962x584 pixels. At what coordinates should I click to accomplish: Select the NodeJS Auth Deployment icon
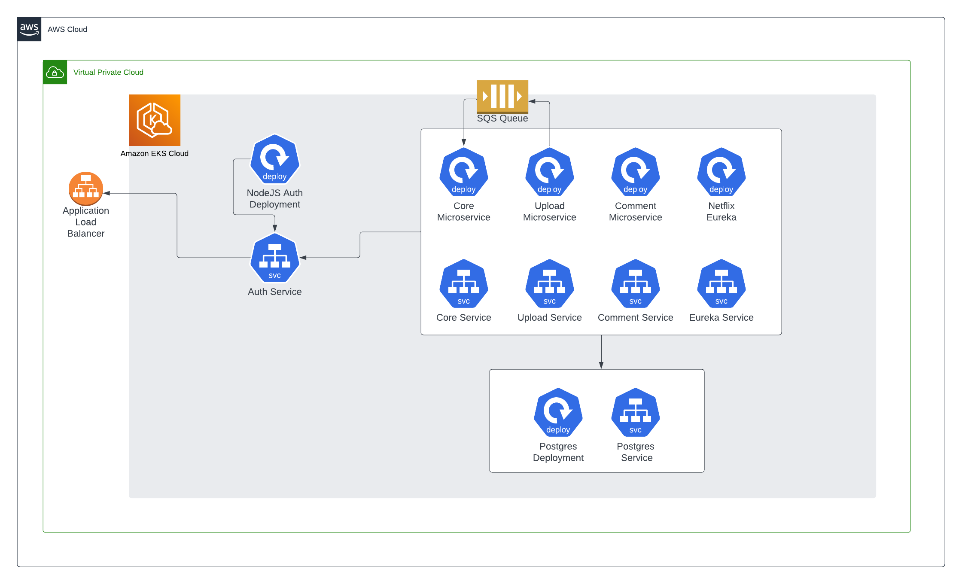[274, 159]
